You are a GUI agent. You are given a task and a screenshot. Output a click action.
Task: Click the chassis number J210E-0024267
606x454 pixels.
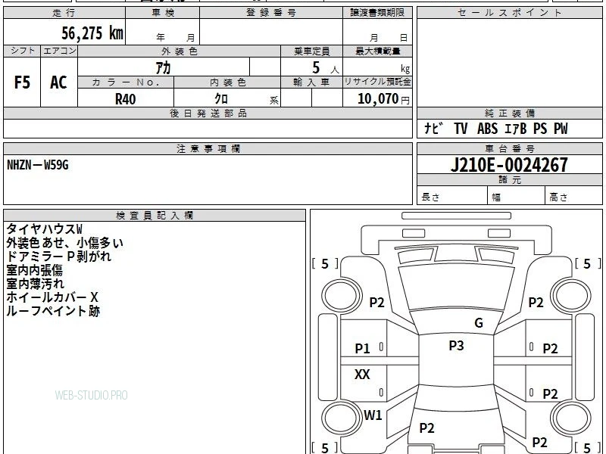[x=509, y=165]
